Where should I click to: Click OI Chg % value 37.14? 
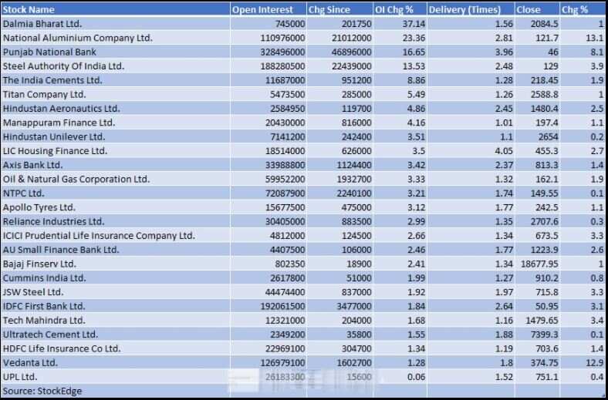(414, 24)
